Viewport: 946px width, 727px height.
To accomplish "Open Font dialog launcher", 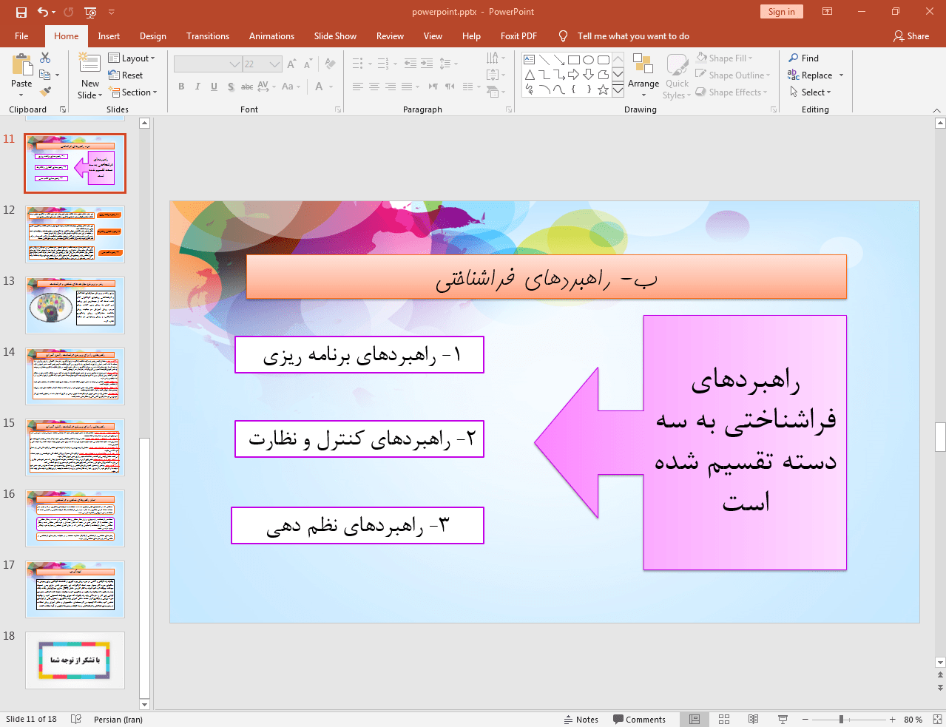I will pyautogui.click(x=338, y=109).
